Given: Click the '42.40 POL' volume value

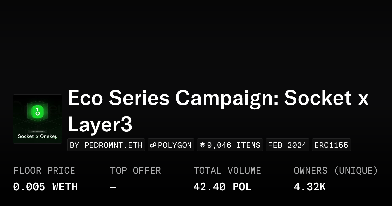Looking at the screenshot, I should (222, 187).
